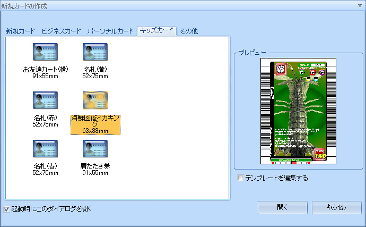The image size is (366, 227).
Task: Select the 名札(赤) template icon
Action: (45, 100)
